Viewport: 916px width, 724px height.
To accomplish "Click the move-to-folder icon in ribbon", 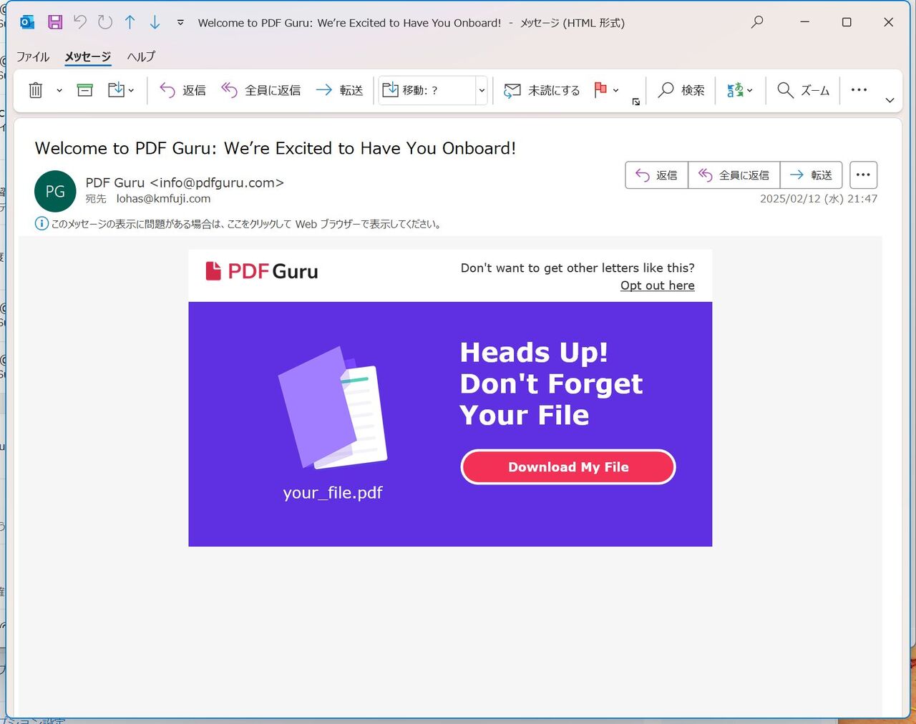I will [116, 90].
